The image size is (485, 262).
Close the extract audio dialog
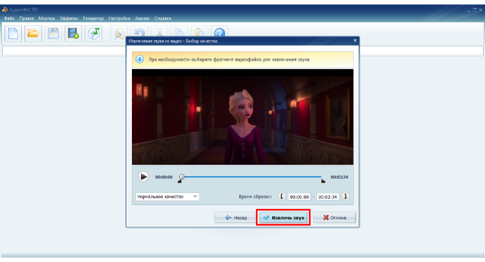click(355, 40)
